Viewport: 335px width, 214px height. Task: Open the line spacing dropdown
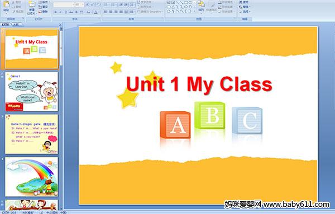click(x=132, y=4)
